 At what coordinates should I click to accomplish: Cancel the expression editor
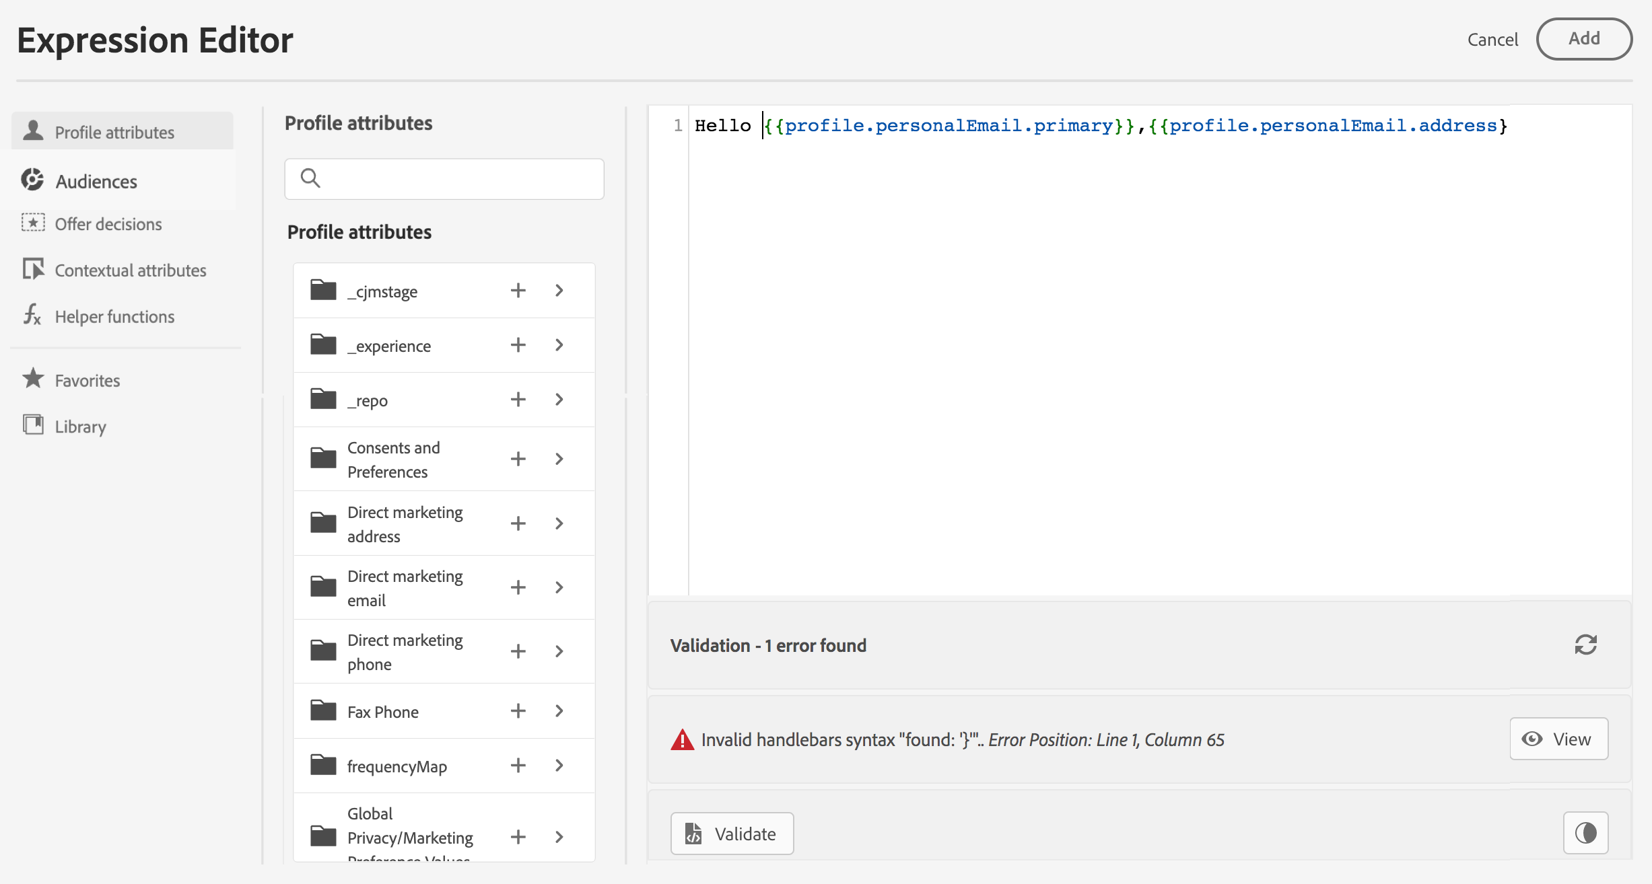point(1492,40)
